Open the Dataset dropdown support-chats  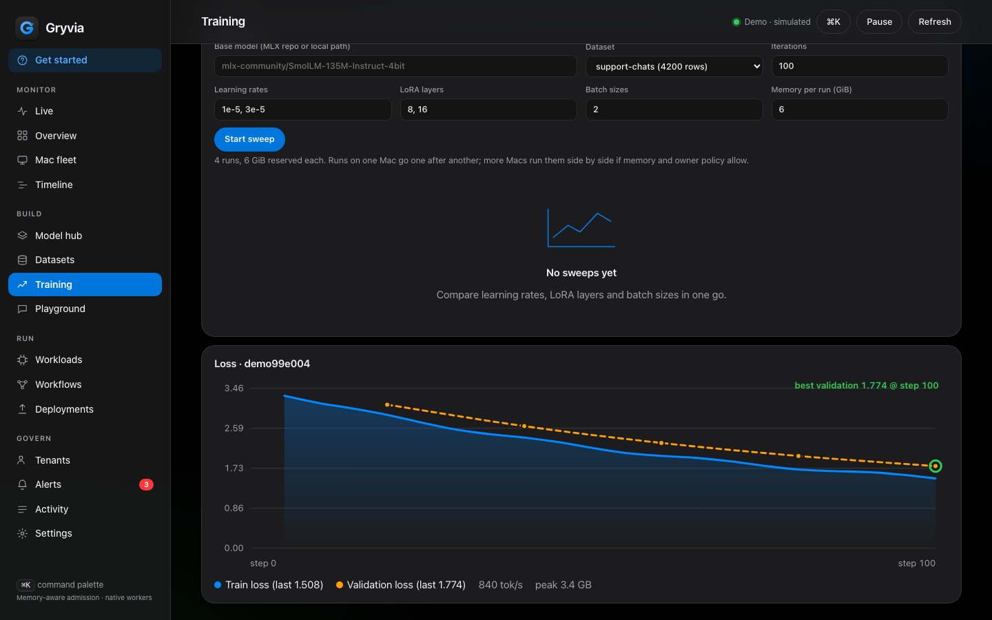tap(674, 66)
